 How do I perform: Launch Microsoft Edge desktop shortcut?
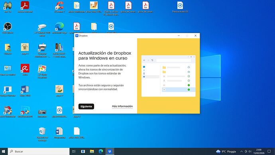pyautogui.click(x=59, y=28)
